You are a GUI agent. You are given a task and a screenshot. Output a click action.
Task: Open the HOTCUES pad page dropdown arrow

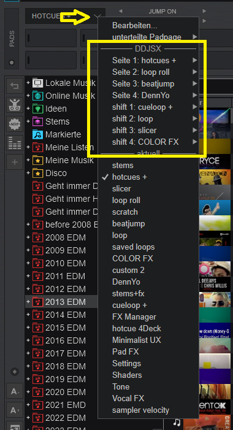coord(96,17)
